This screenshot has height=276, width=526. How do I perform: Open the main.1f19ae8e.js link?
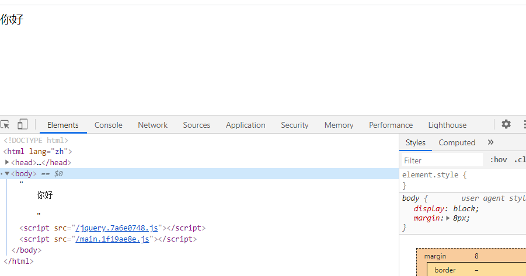(112, 239)
